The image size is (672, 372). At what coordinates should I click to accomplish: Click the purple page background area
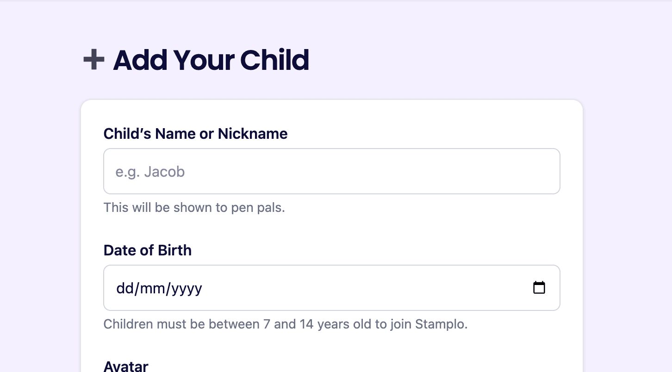tap(37, 185)
